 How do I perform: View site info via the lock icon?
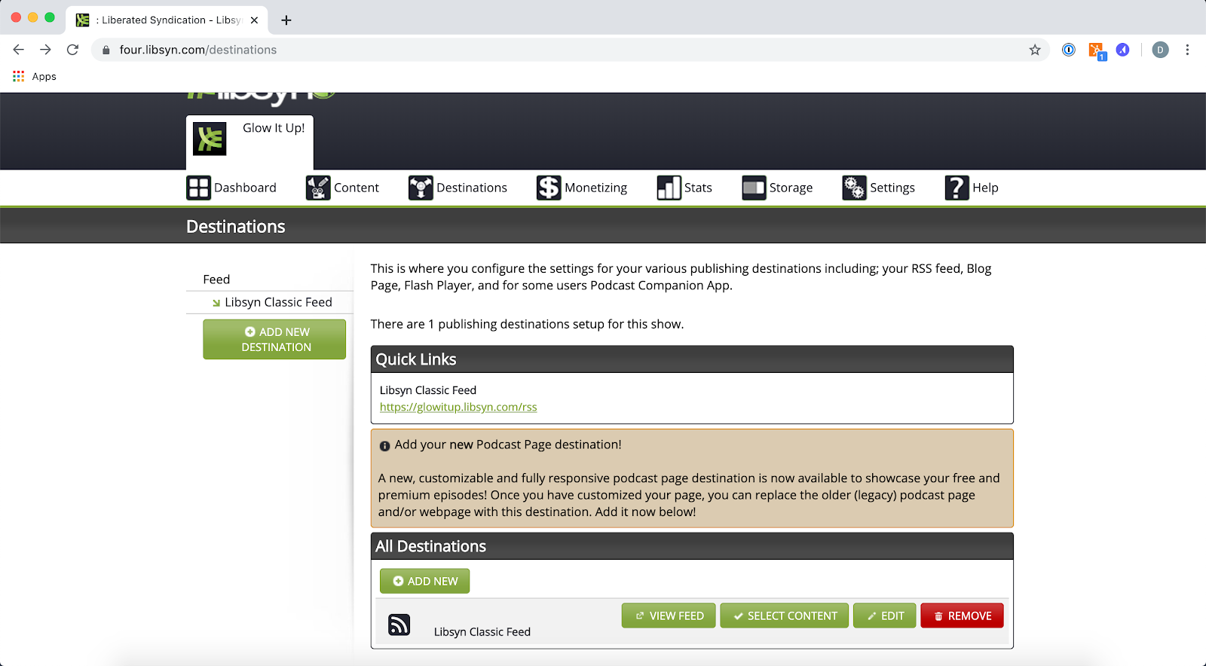106,50
